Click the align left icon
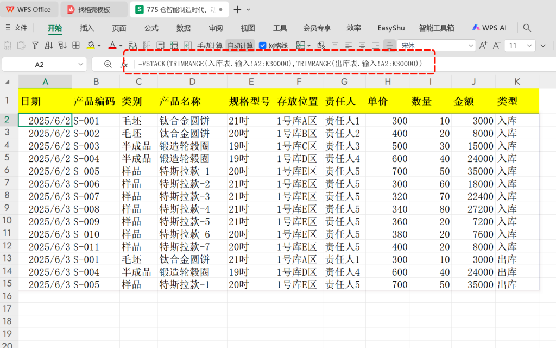Image resolution: width=556 pixels, height=348 pixels. pyautogui.click(x=349, y=46)
